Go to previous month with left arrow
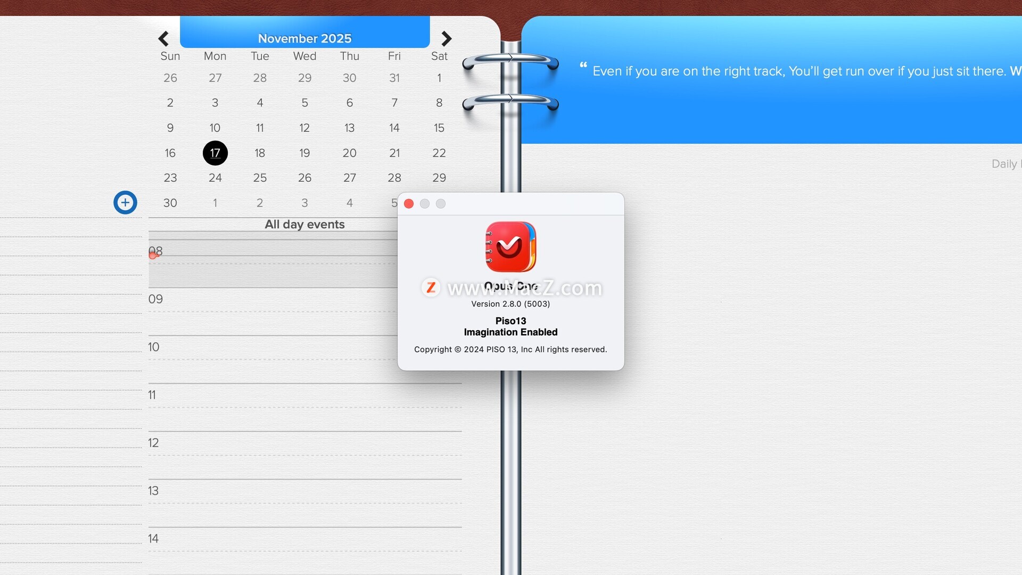The height and width of the screenshot is (575, 1022). point(163,38)
